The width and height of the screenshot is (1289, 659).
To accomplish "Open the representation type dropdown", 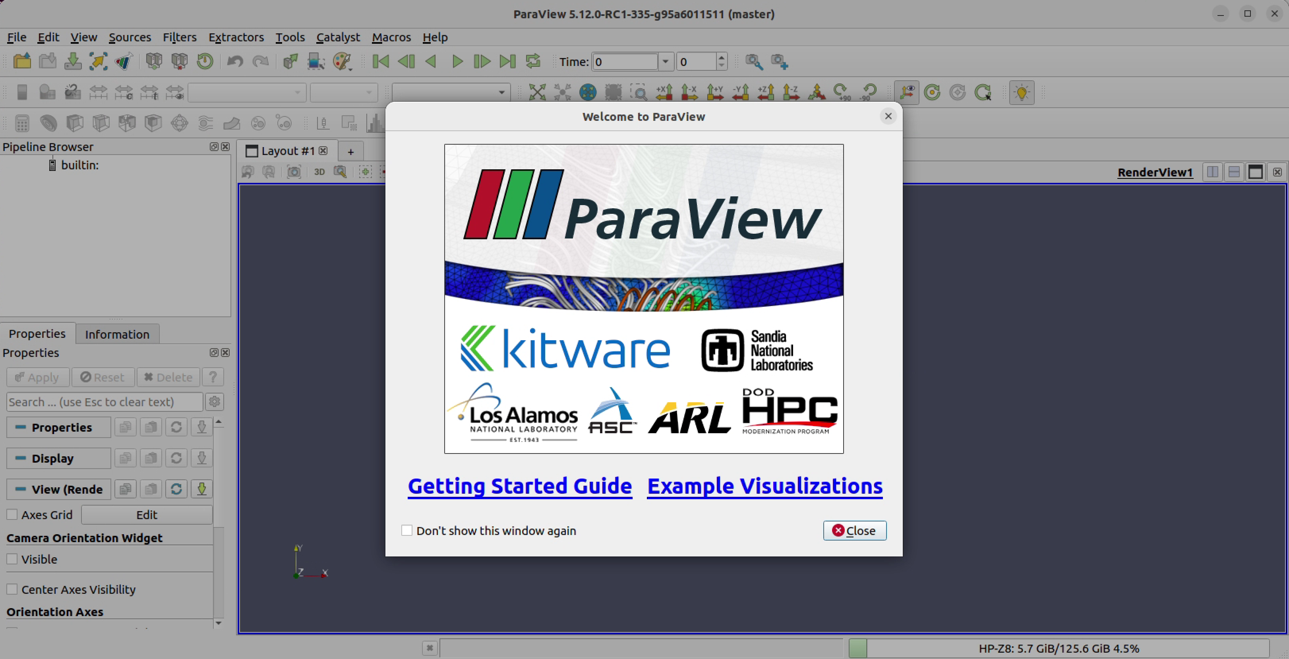I will pos(451,93).
